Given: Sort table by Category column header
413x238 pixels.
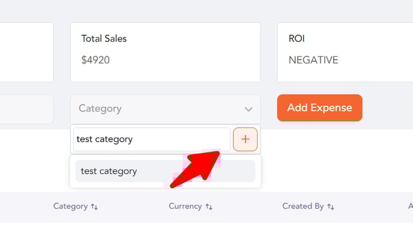Looking at the screenshot, I should pos(70,206).
